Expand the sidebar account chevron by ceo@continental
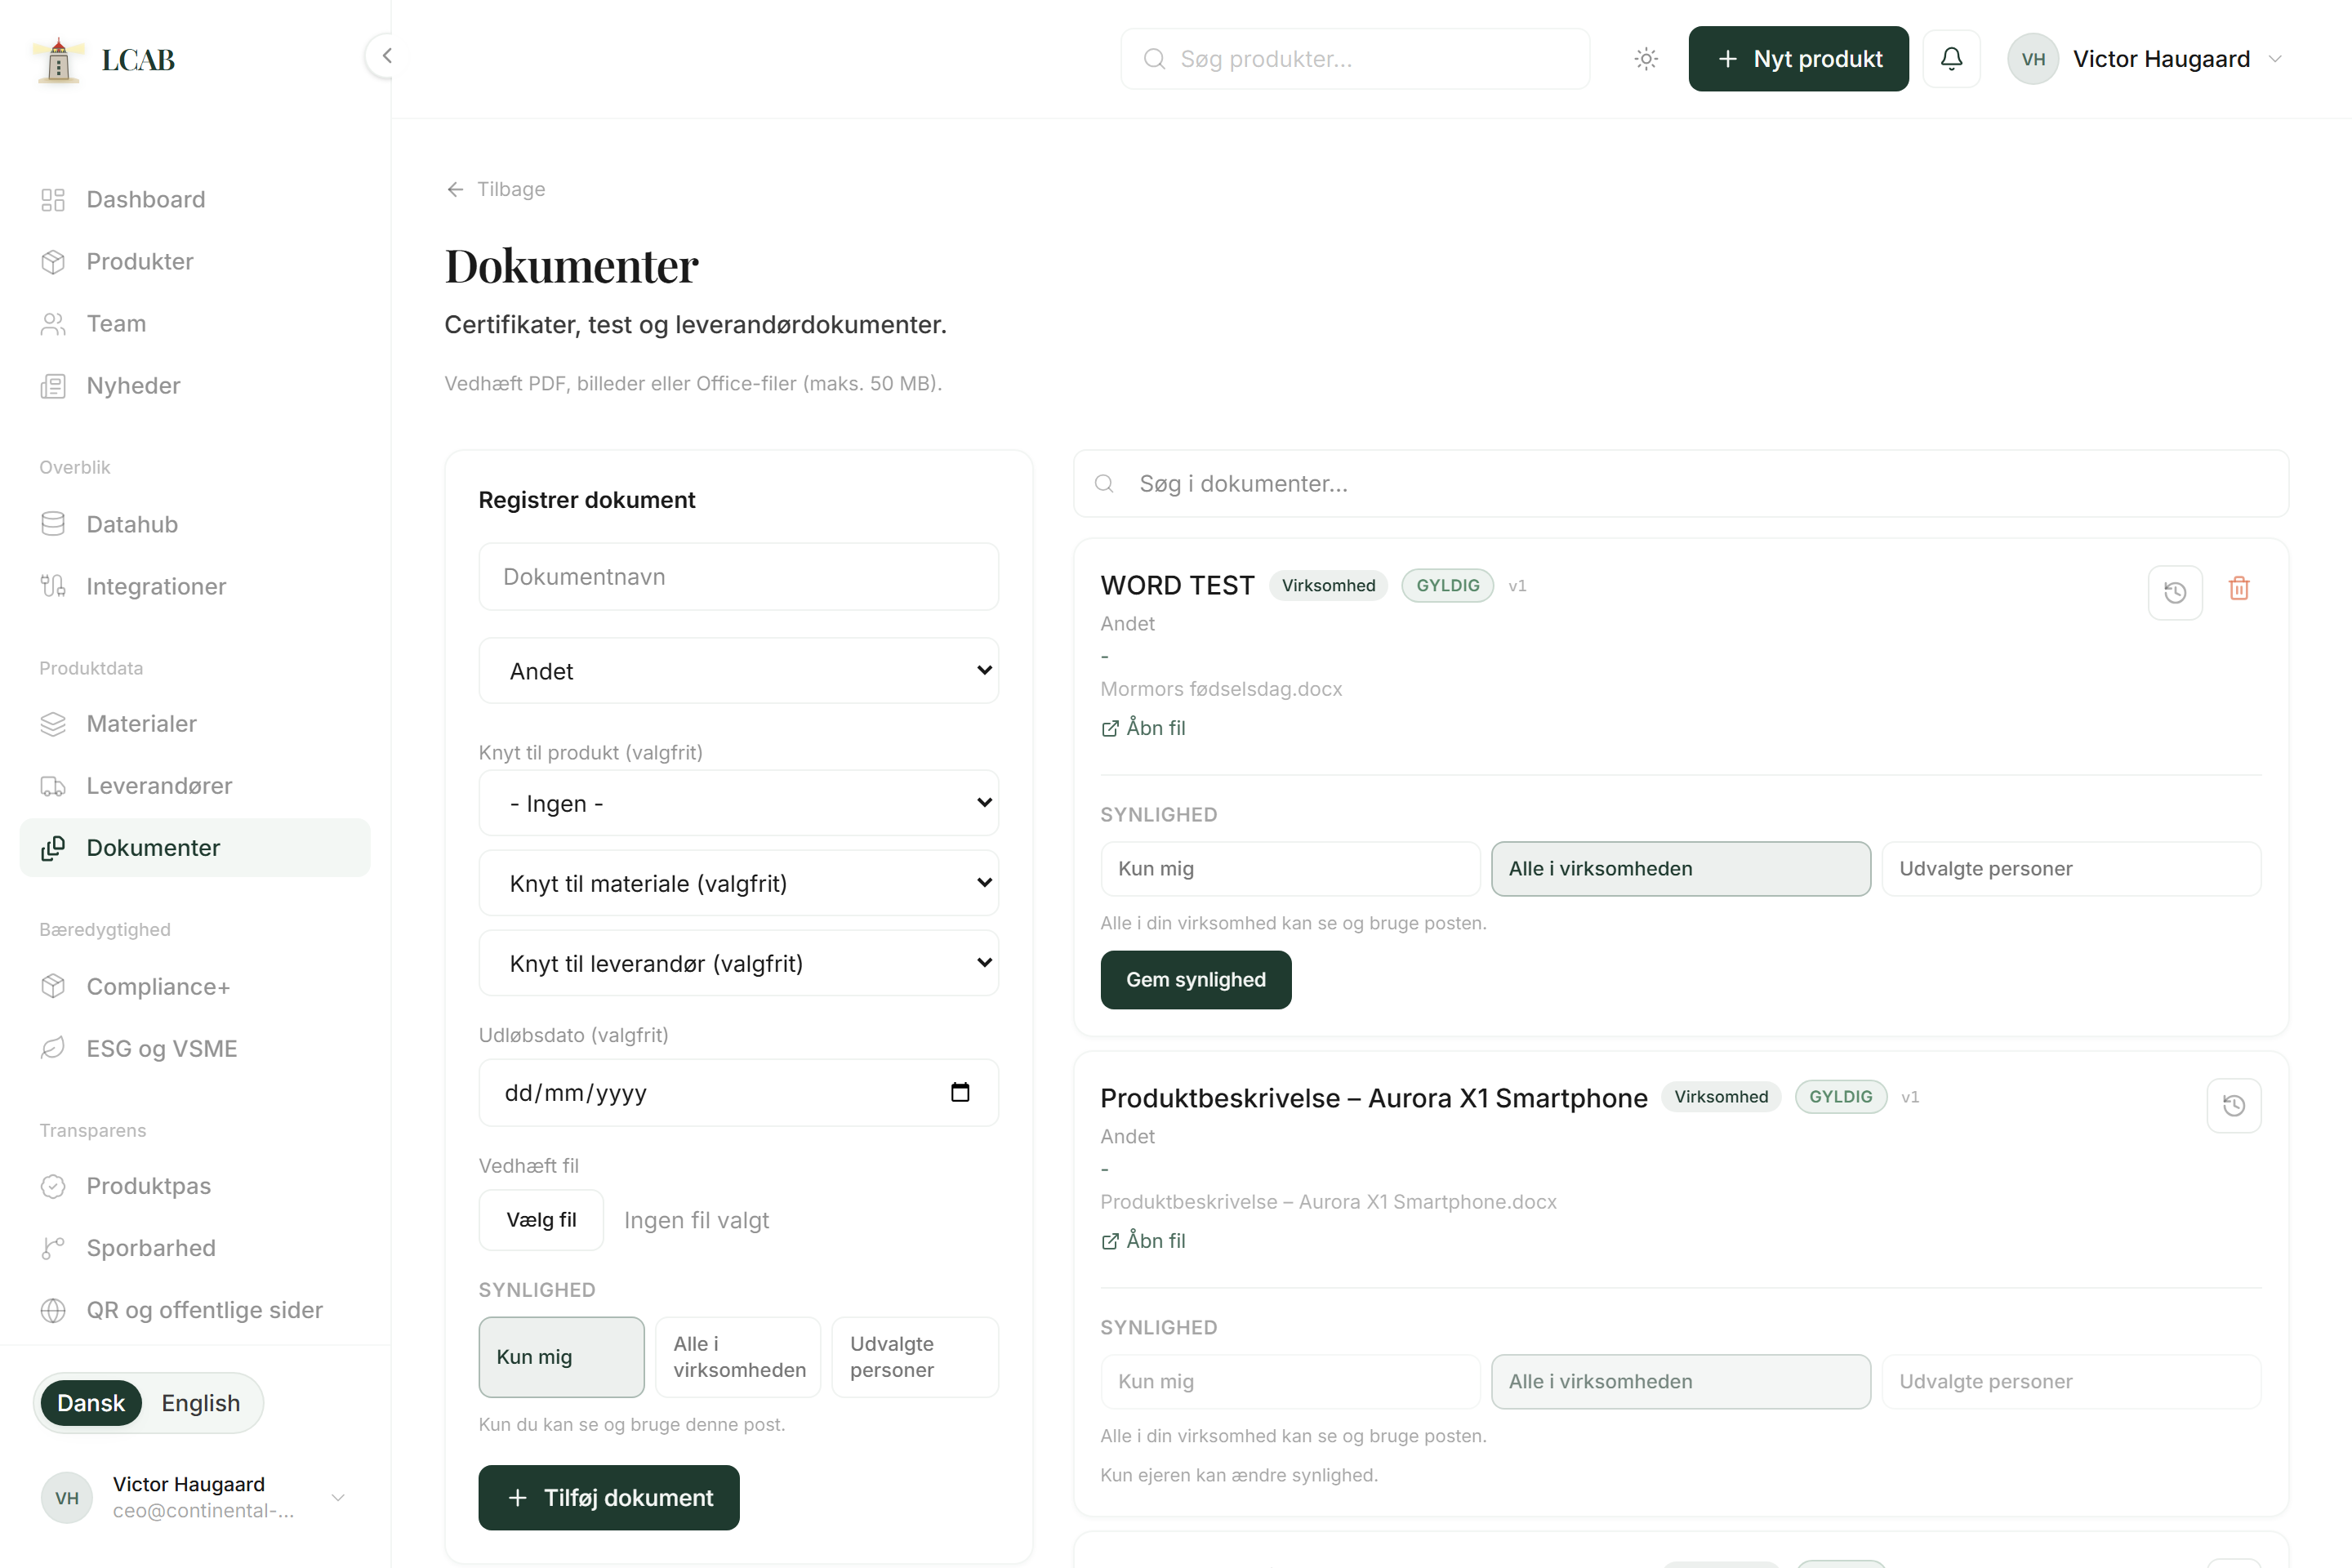This screenshot has width=2352, height=1568. pyautogui.click(x=338, y=1497)
